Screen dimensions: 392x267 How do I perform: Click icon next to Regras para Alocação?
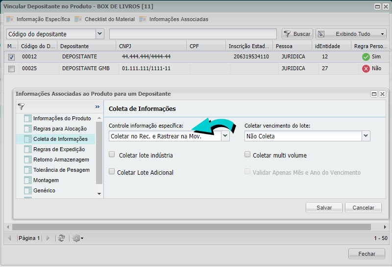point(28,129)
